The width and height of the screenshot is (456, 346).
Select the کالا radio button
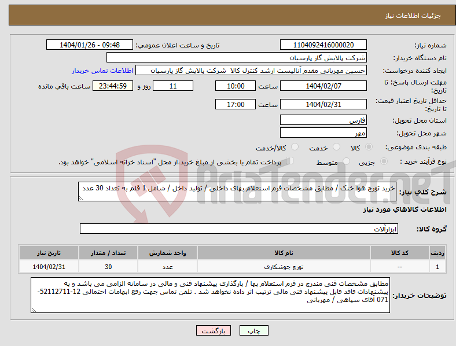pos(369,147)
